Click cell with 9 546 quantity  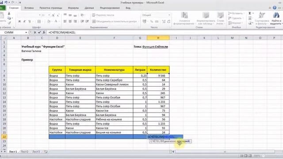coord(158,76)
